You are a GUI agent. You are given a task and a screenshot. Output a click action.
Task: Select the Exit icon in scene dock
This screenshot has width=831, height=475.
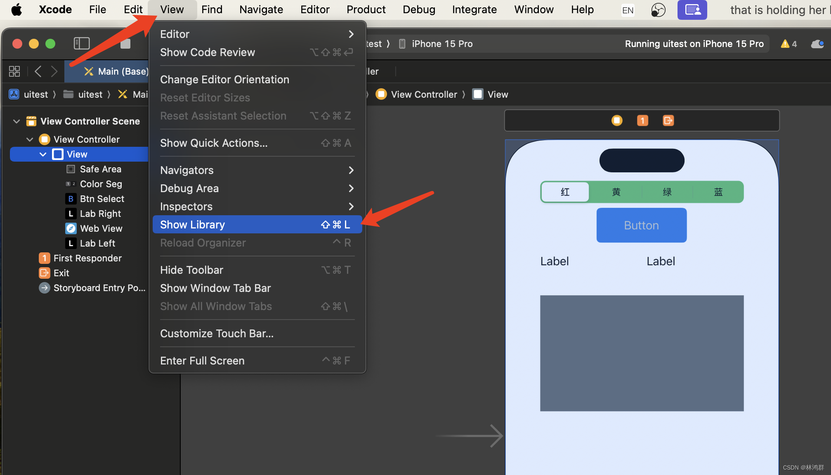pyautogui.click(x=668, y=120)
